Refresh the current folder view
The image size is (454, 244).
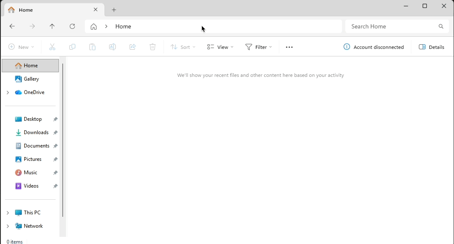point(72,26)
